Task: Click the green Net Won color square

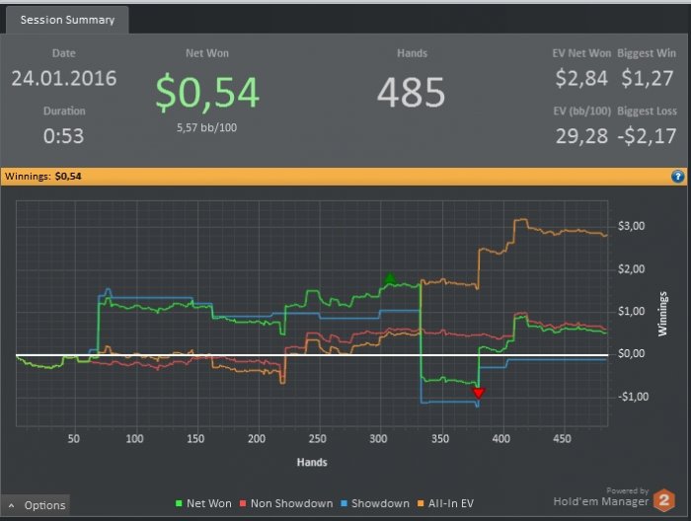Action: coord(179,503)
